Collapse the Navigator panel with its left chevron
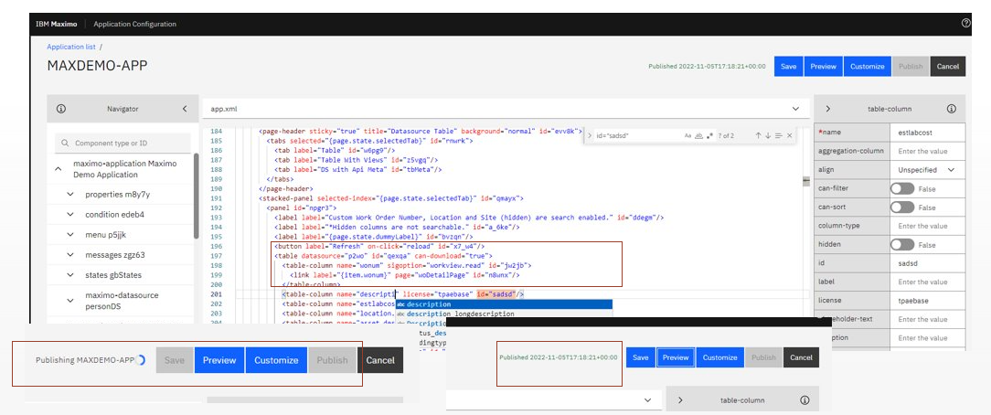This screenshot has height=415, width=991. [185, 109]
